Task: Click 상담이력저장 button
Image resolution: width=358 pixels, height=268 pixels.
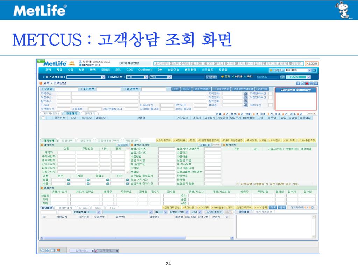Action: (x=214, y=212)
